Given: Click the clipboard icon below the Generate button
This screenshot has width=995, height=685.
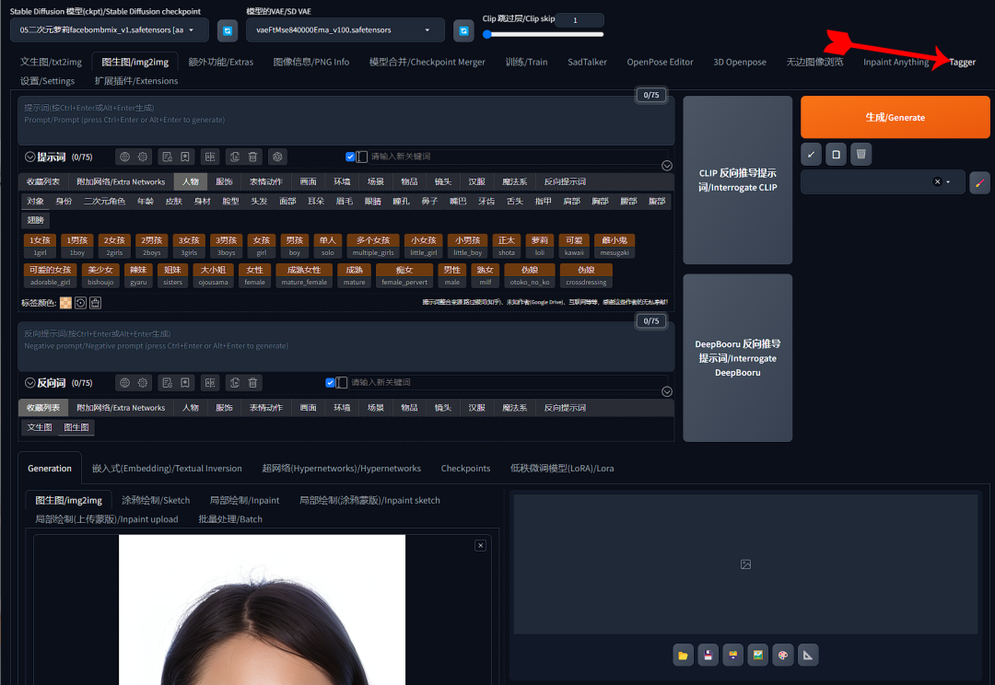Looking at the screenshot, I should point(836,154).
